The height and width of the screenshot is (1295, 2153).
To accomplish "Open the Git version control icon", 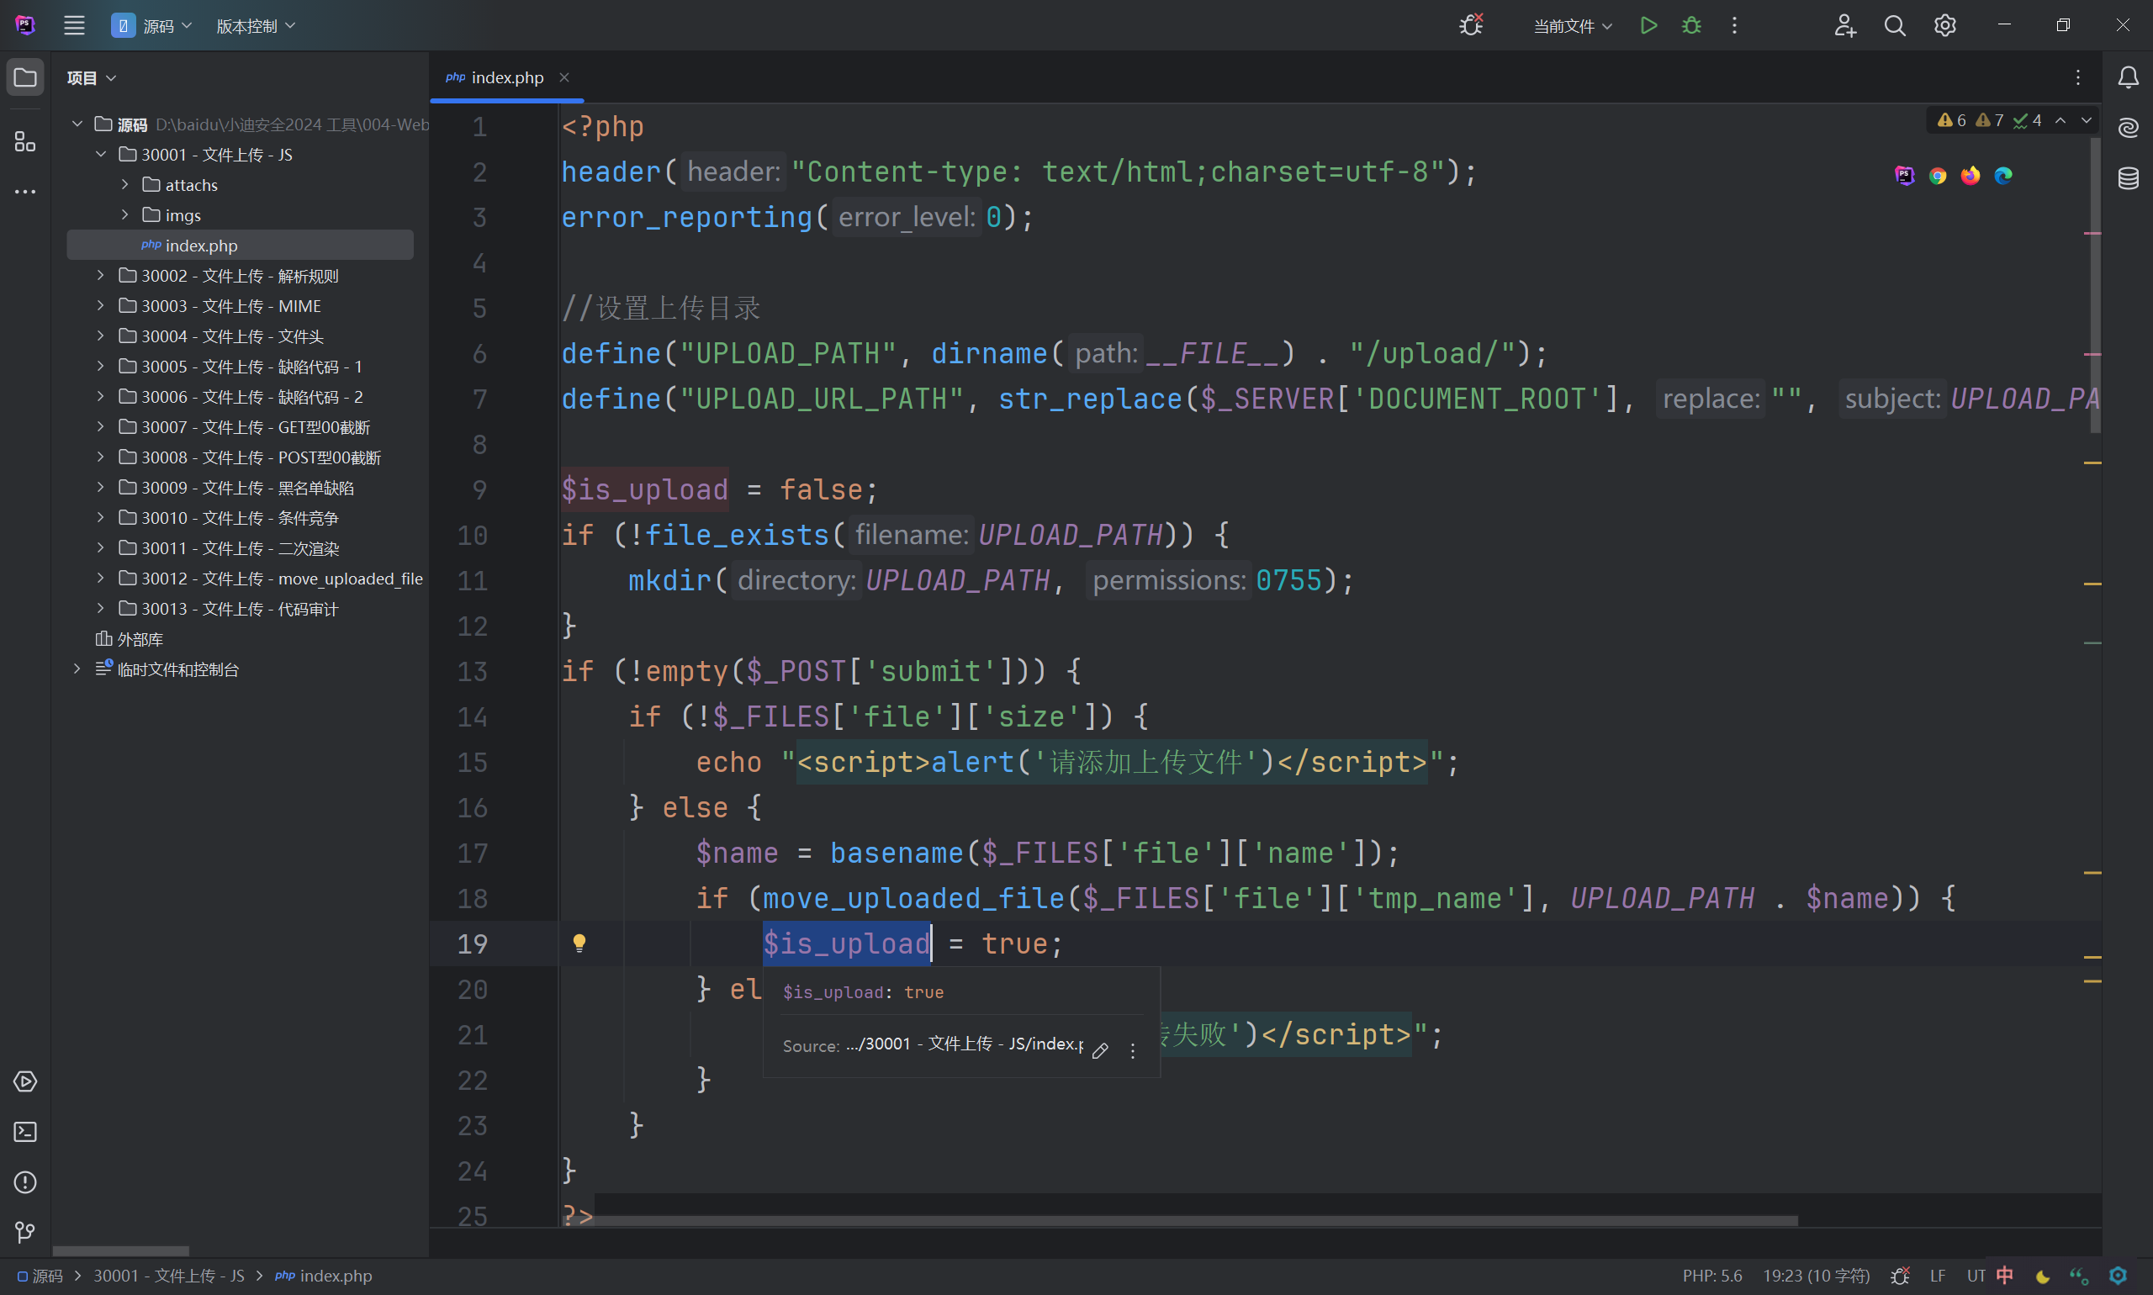I will (x=25, y=1232).
